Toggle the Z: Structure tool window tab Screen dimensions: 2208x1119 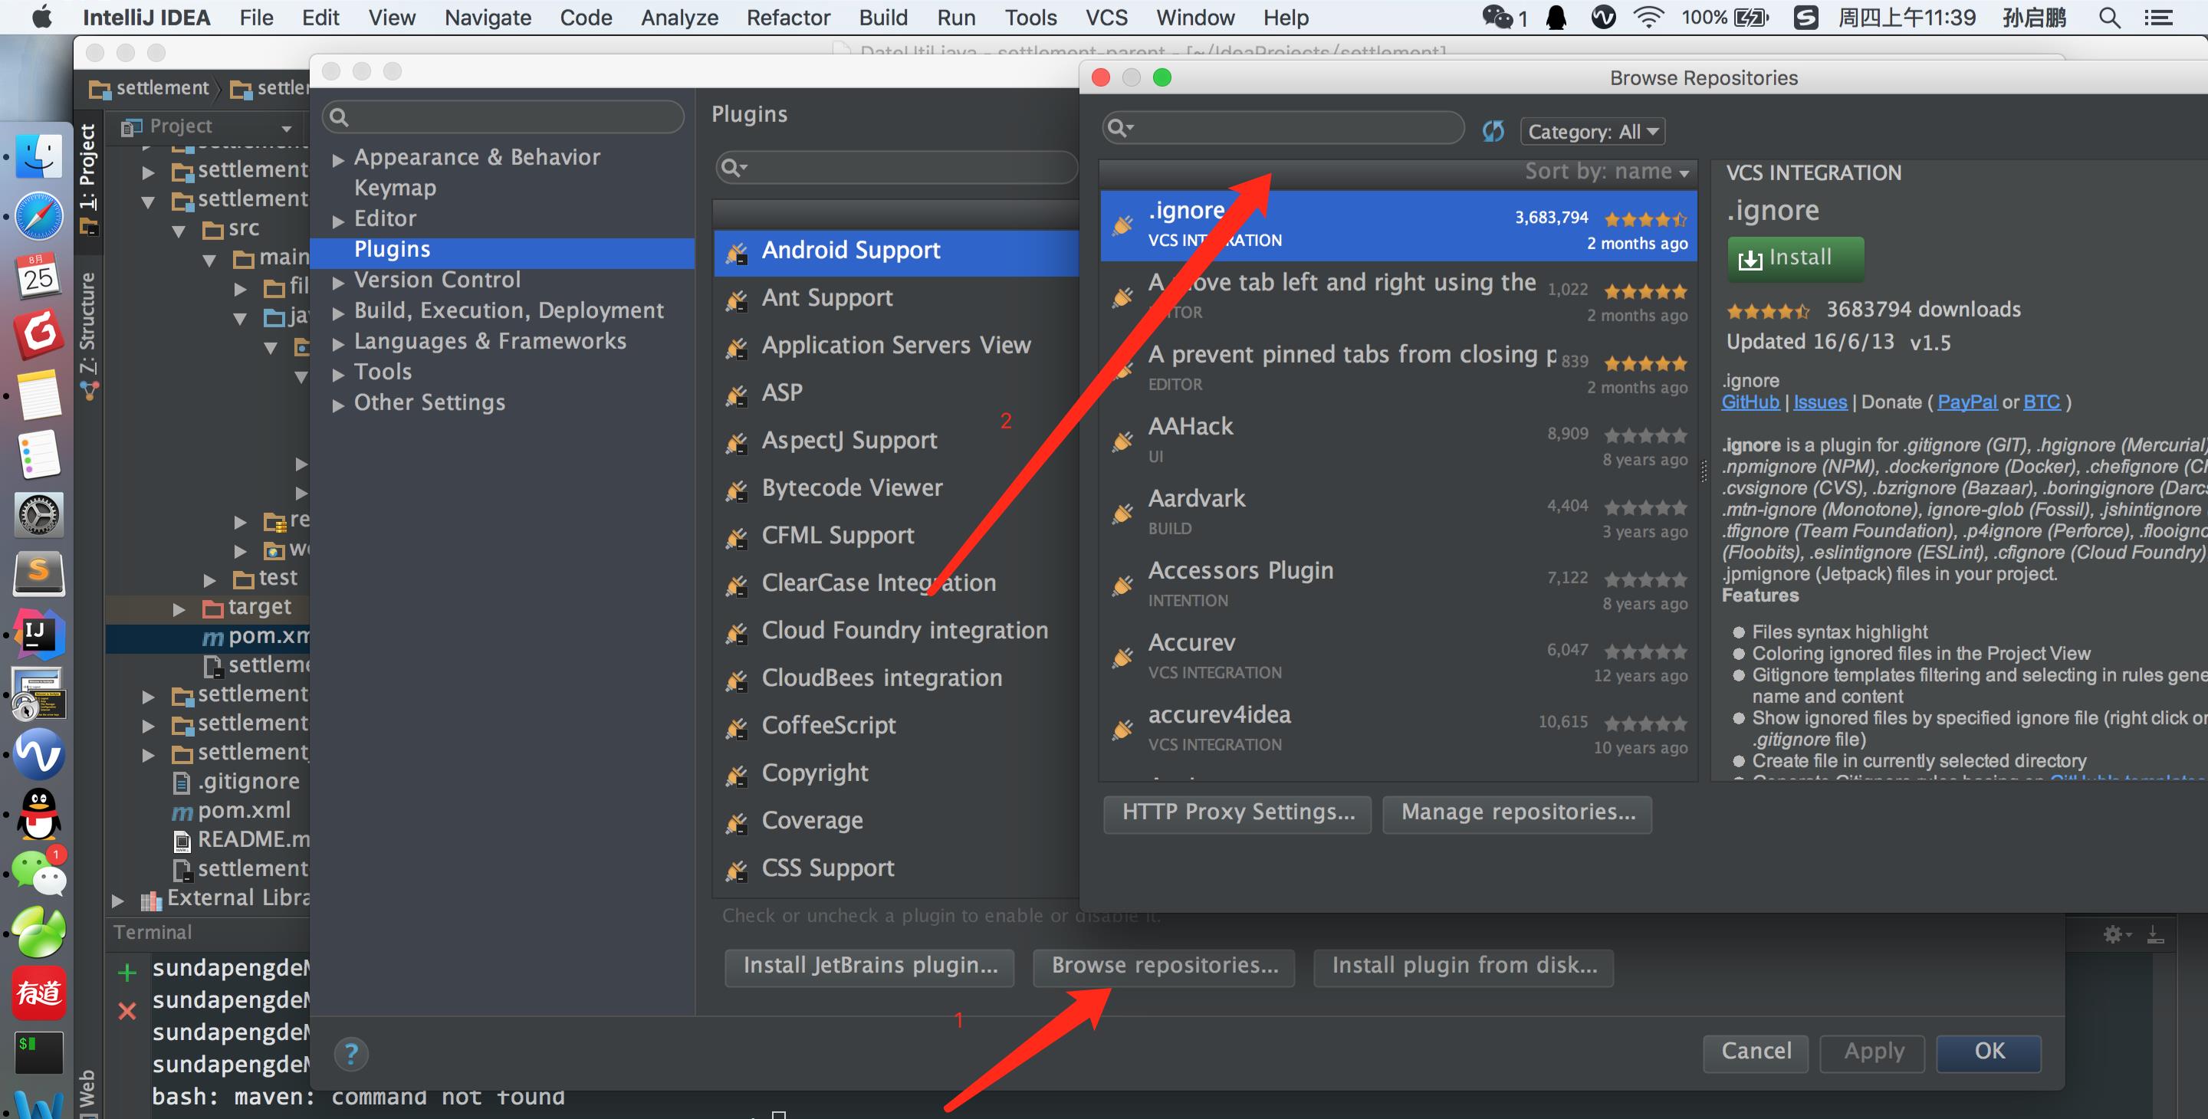click(x=87, y=336)
